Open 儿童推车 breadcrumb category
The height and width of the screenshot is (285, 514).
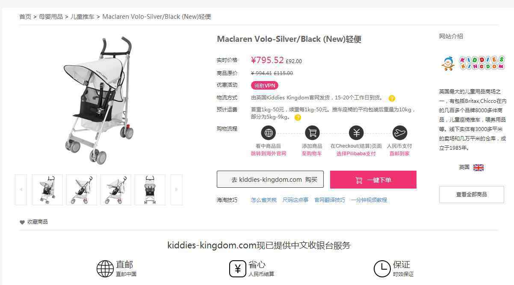(x=83, y=17)
